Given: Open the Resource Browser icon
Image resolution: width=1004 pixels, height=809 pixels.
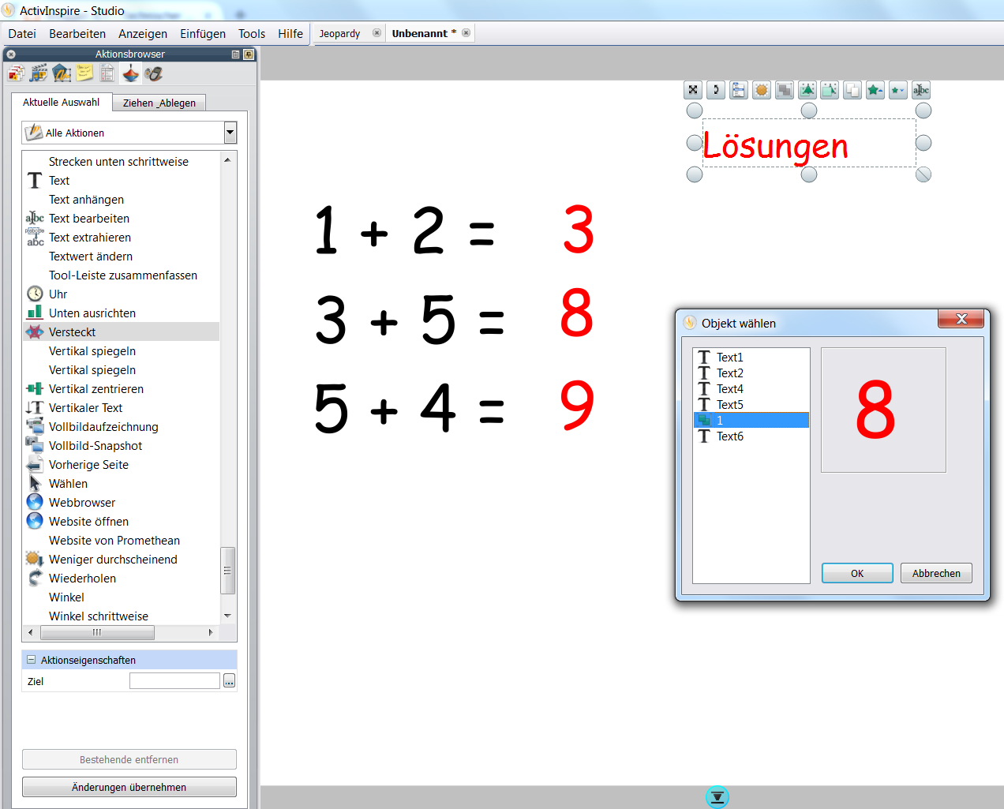Looking at the screenshot, I should (x=39, y=73).
